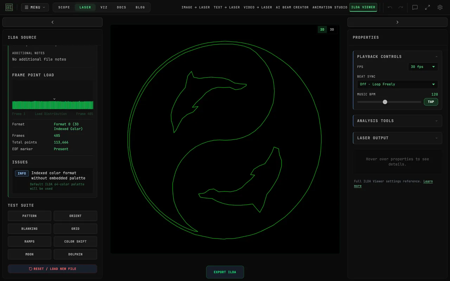
Task: Open the comment feedback icon
Action: tap(415, 7)
